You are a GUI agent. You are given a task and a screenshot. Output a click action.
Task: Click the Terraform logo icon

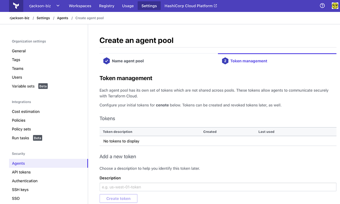pos(16,6)
